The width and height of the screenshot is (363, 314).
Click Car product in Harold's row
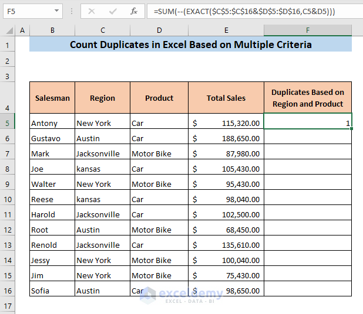159,213
